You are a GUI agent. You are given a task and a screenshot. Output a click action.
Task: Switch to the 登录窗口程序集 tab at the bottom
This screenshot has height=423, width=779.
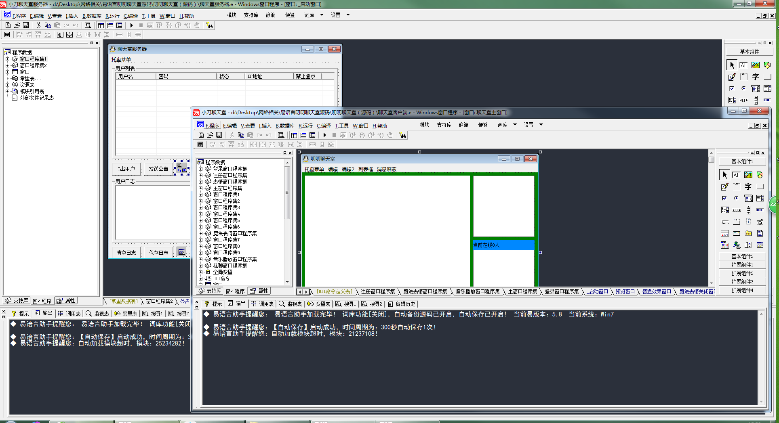point(562,291)
